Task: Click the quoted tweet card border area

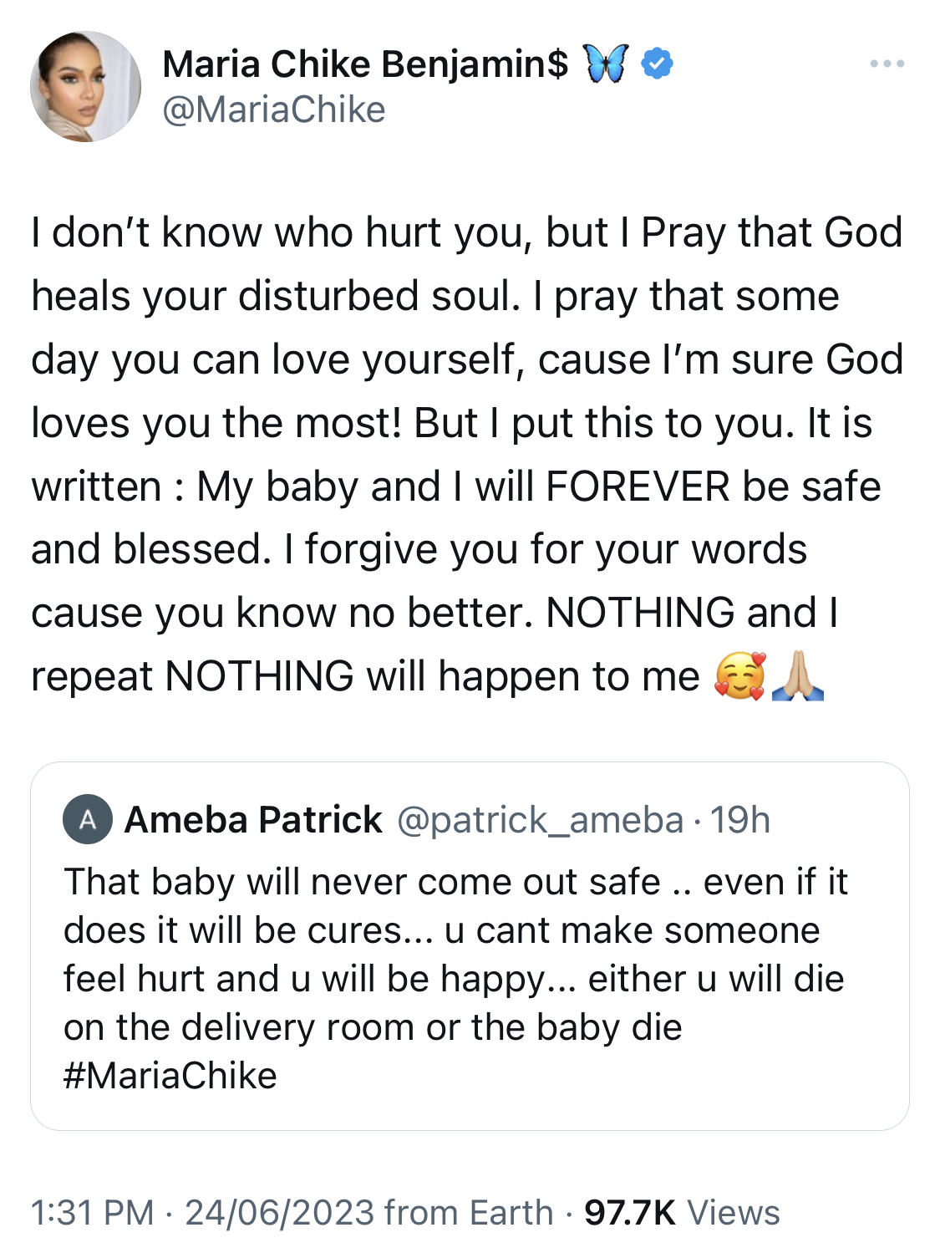Action: [x=470, y=946]
